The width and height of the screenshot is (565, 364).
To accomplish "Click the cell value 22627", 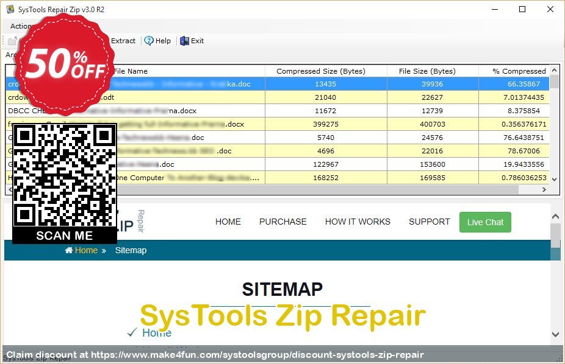I will point(433,97).
